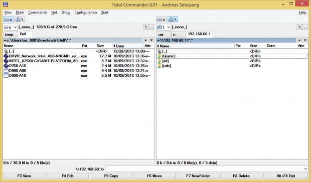Click the F5 Copy button
311x182 pixels.
point(111,176)
